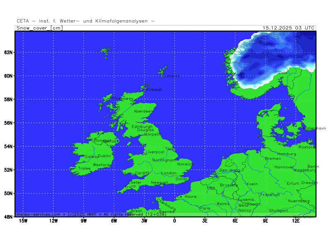Click the CETA institute header text
The width and height of the screenshot is (331, 248).
pyautogui.click(x=86, y=21)
